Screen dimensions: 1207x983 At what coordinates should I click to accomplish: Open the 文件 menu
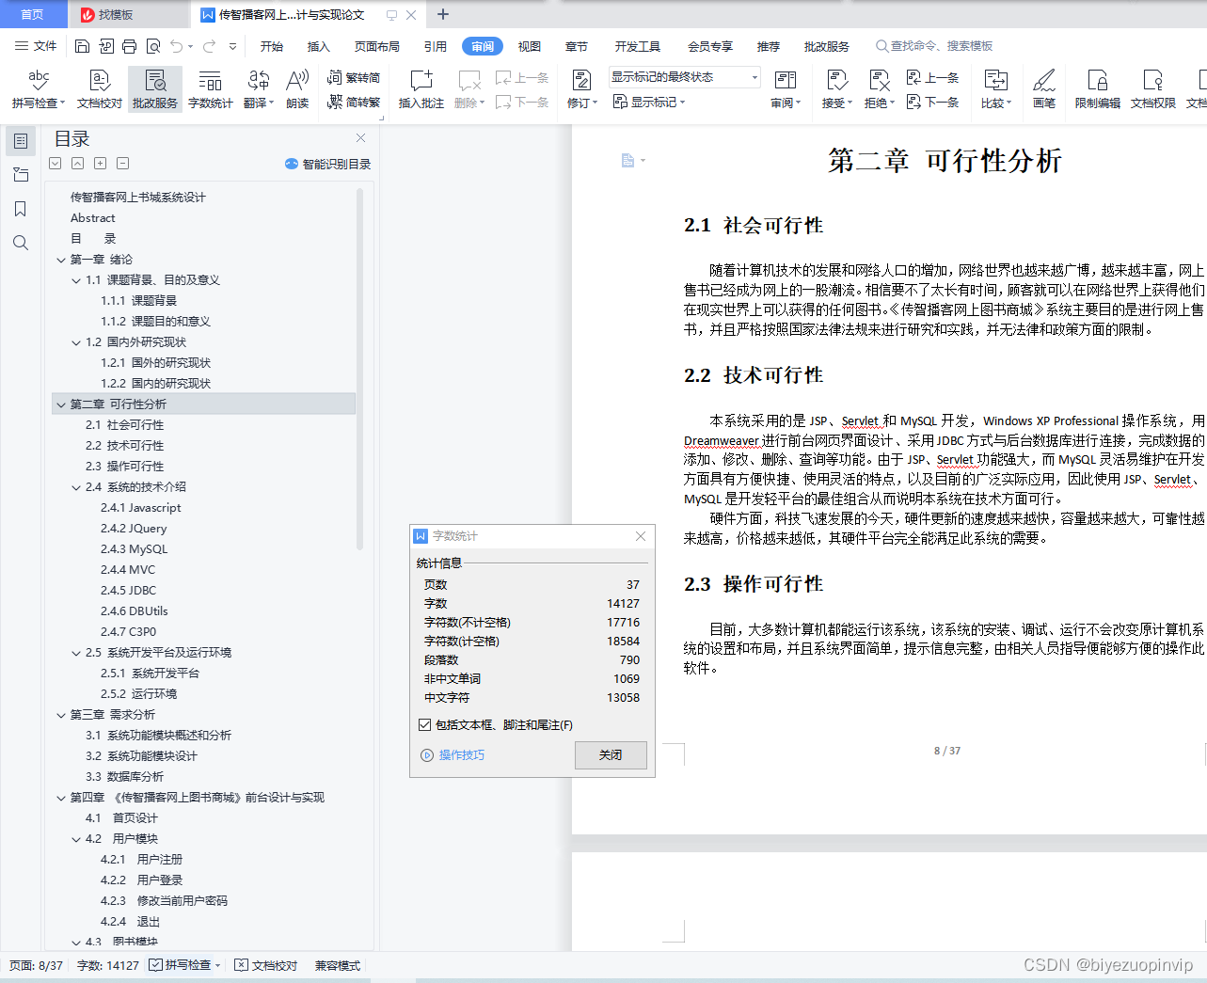pyautogui.click(x=37, y=46)
